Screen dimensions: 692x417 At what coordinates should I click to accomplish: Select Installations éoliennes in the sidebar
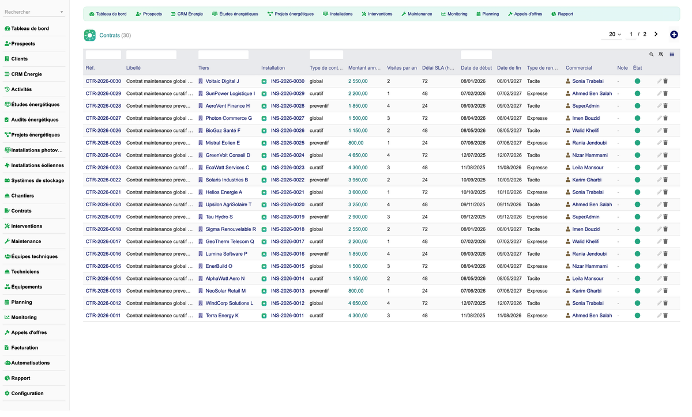[x=37, y=165]
